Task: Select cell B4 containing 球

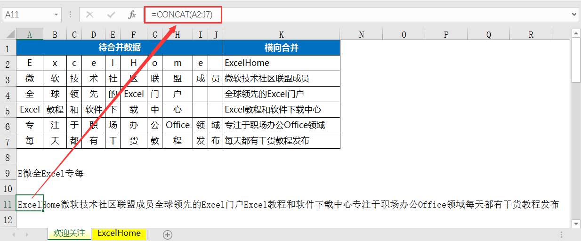Action: (55, 94)
